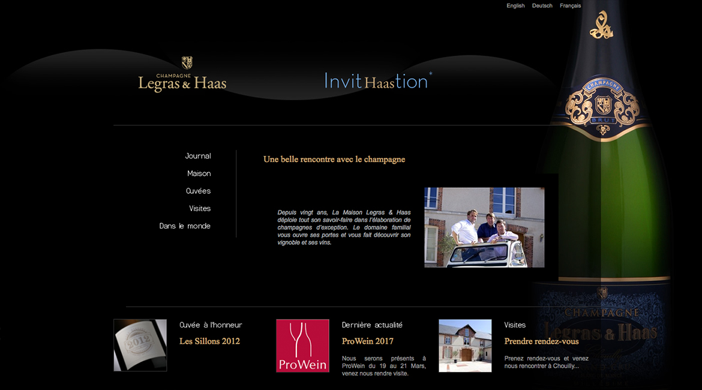Image resolution: width=702 pixels, height=390 pixels.
Task: Switch site language to Français
Action: (x=570, y=6)
